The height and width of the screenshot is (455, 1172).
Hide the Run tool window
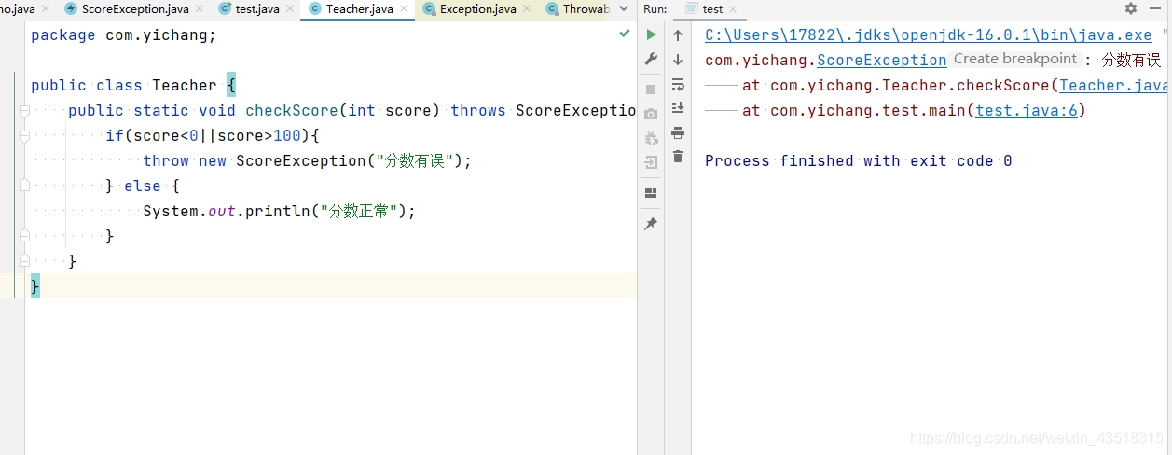point(1156,8)
